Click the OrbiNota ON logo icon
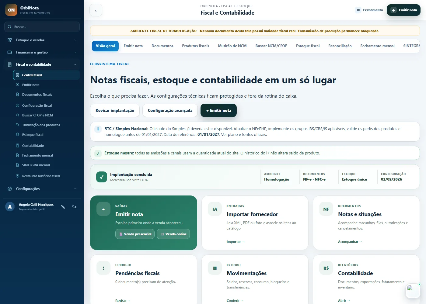Screen dimensions: 426x304 [11, 10]
